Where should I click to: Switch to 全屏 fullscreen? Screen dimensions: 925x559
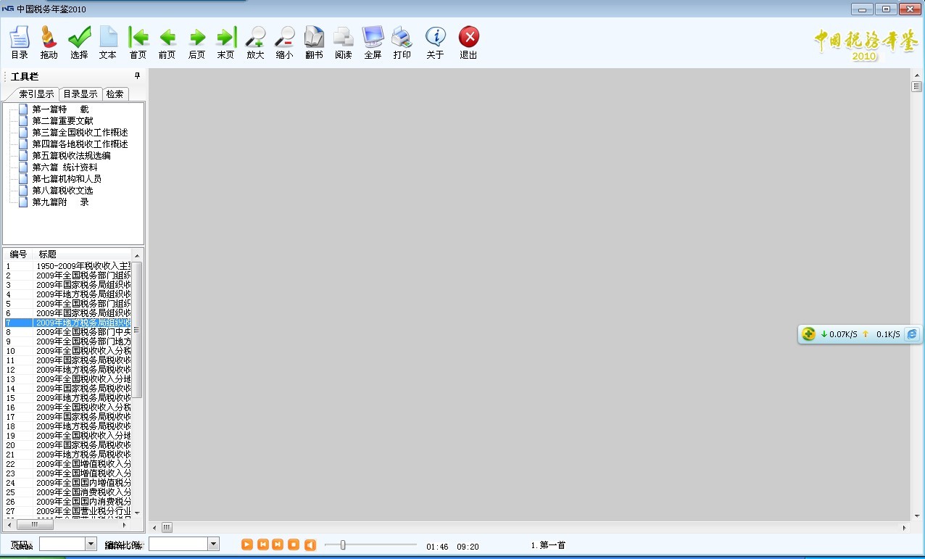[x=373, y=43]
